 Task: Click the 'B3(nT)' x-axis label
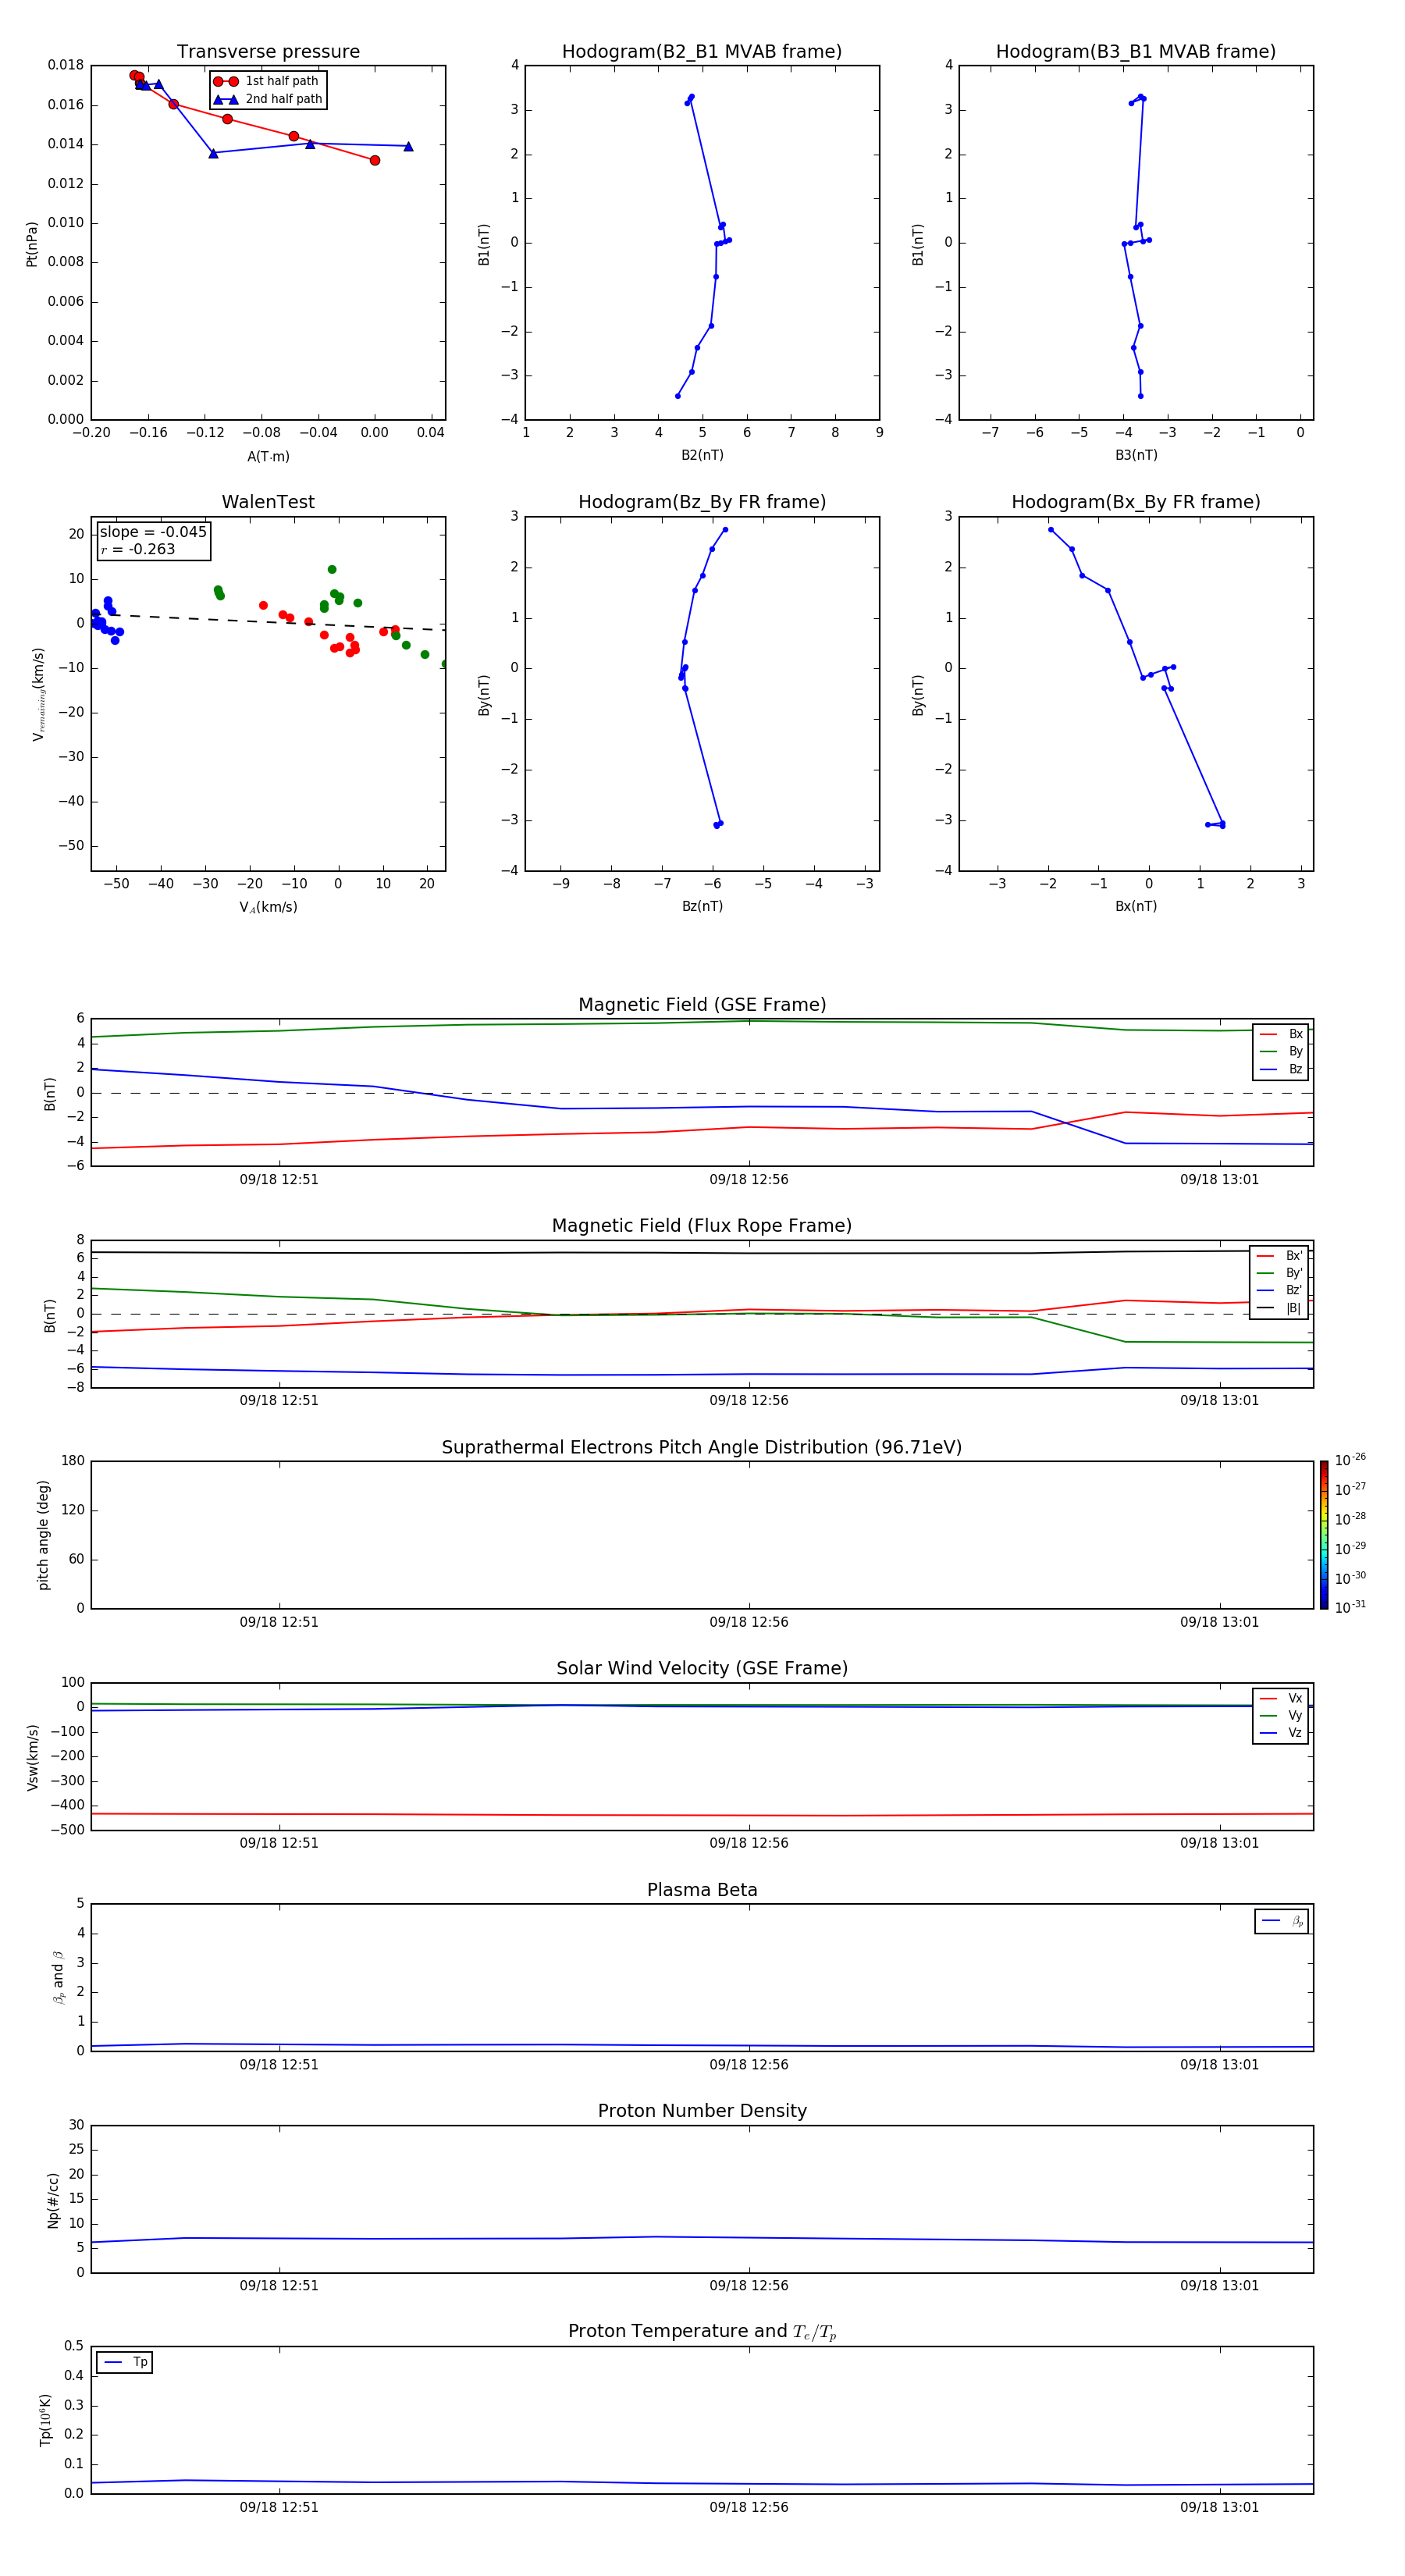point(1136,455)
